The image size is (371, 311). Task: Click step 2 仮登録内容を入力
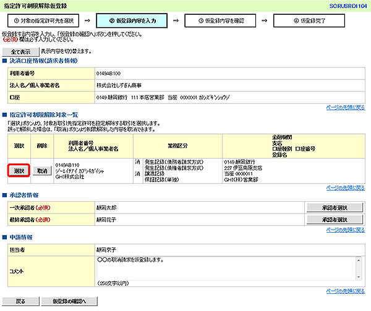(132, 21)
